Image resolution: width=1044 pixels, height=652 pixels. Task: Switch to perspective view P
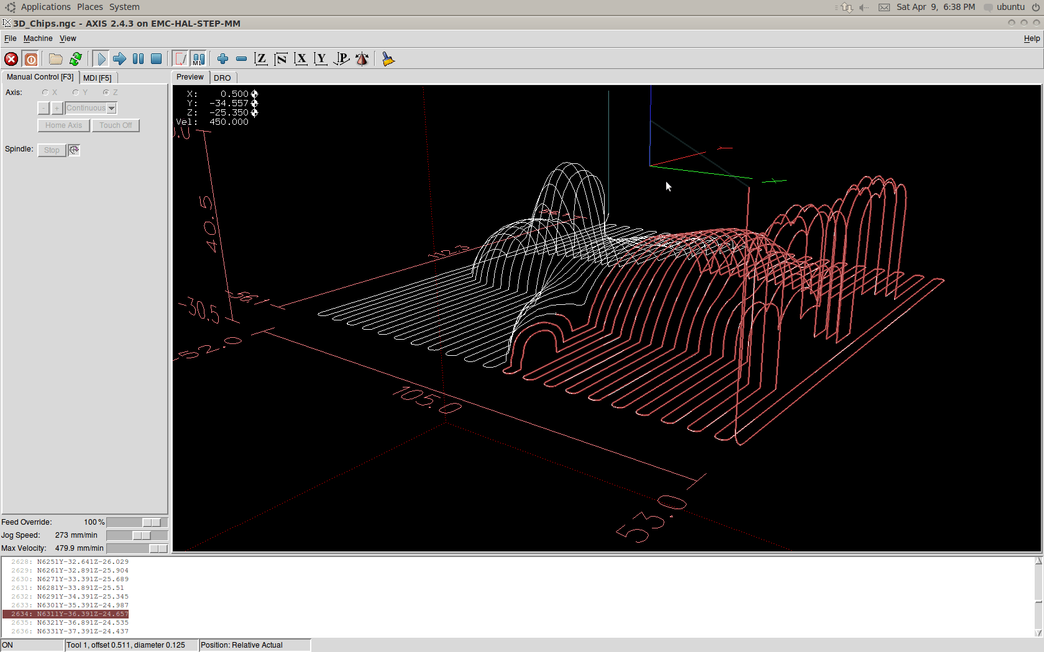[341, 59]
